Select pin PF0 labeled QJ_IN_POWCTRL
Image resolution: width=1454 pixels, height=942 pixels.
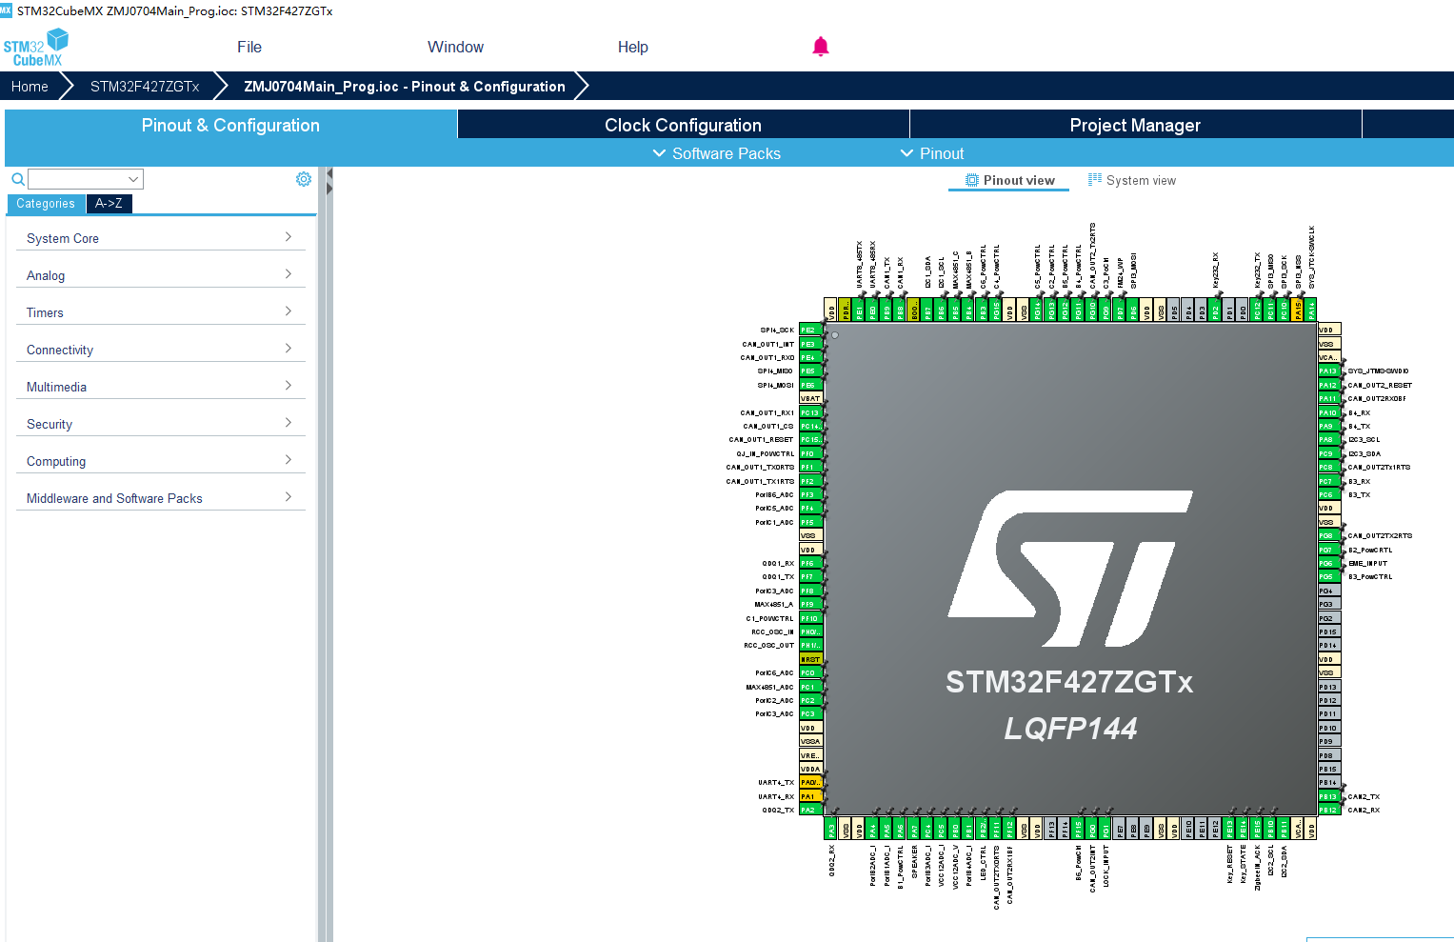(810, 453)
